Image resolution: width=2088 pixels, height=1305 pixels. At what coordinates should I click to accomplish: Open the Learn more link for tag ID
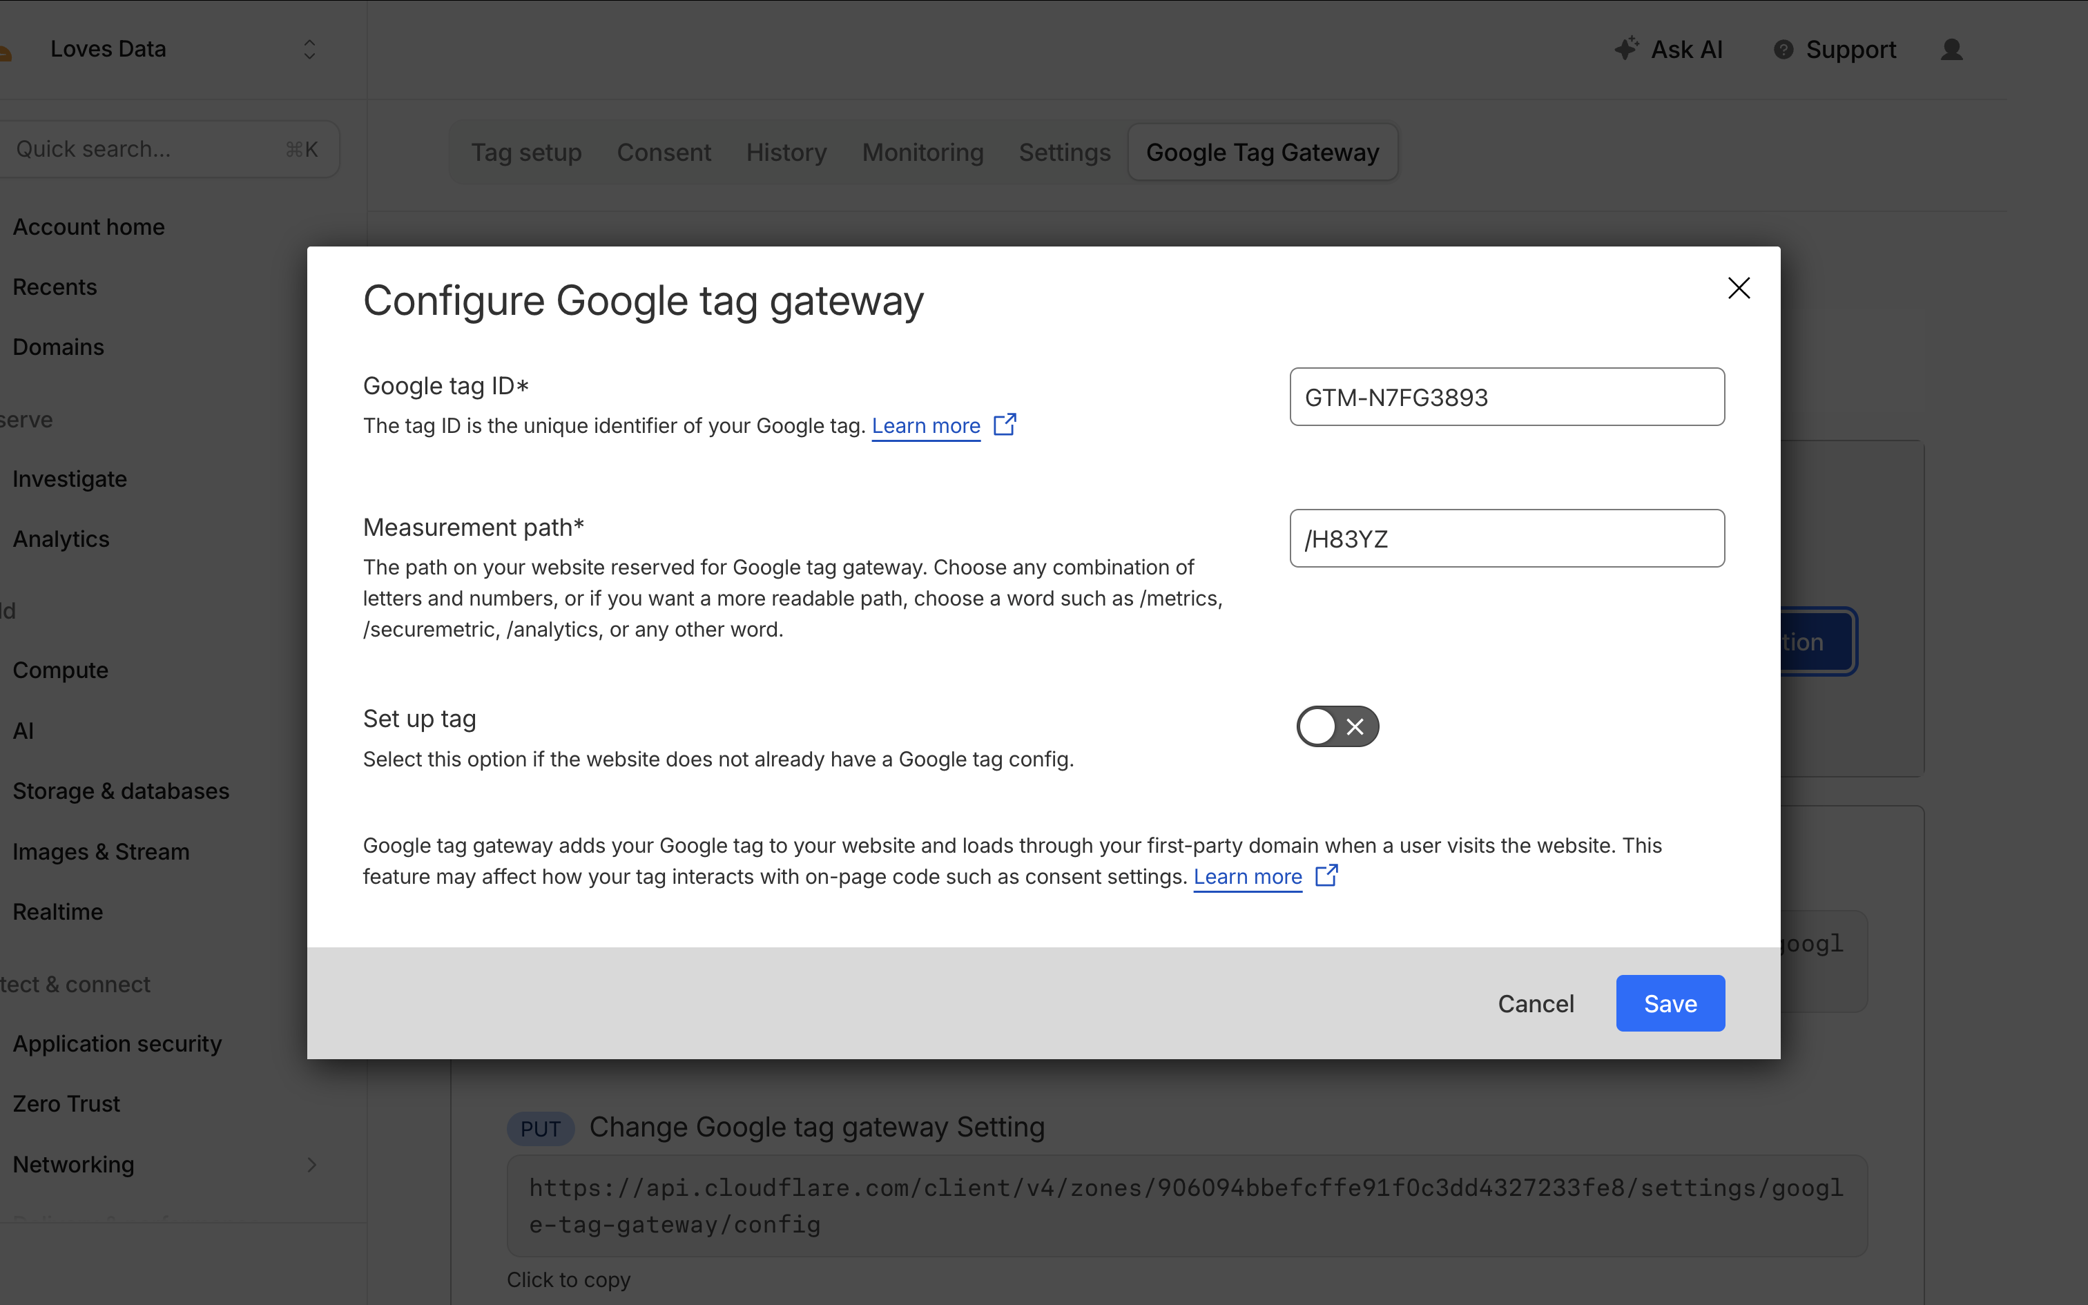926,425
